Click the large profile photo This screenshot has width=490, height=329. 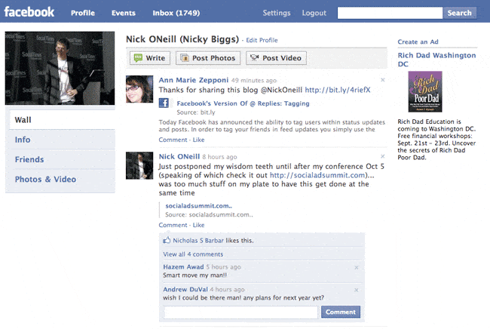point(60,68)
